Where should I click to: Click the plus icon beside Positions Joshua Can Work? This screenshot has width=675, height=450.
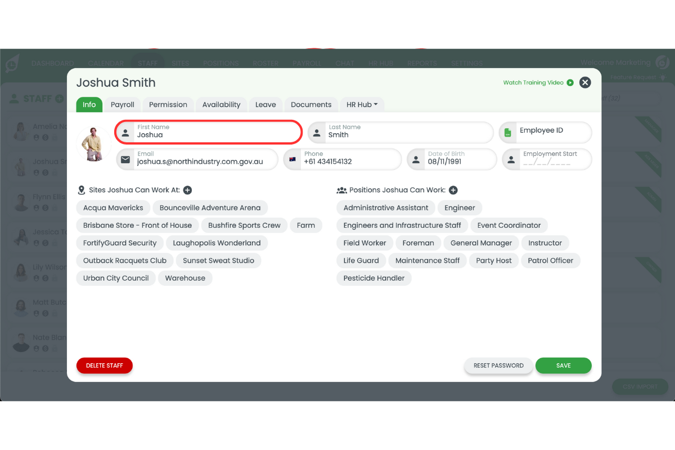(453, 190)
